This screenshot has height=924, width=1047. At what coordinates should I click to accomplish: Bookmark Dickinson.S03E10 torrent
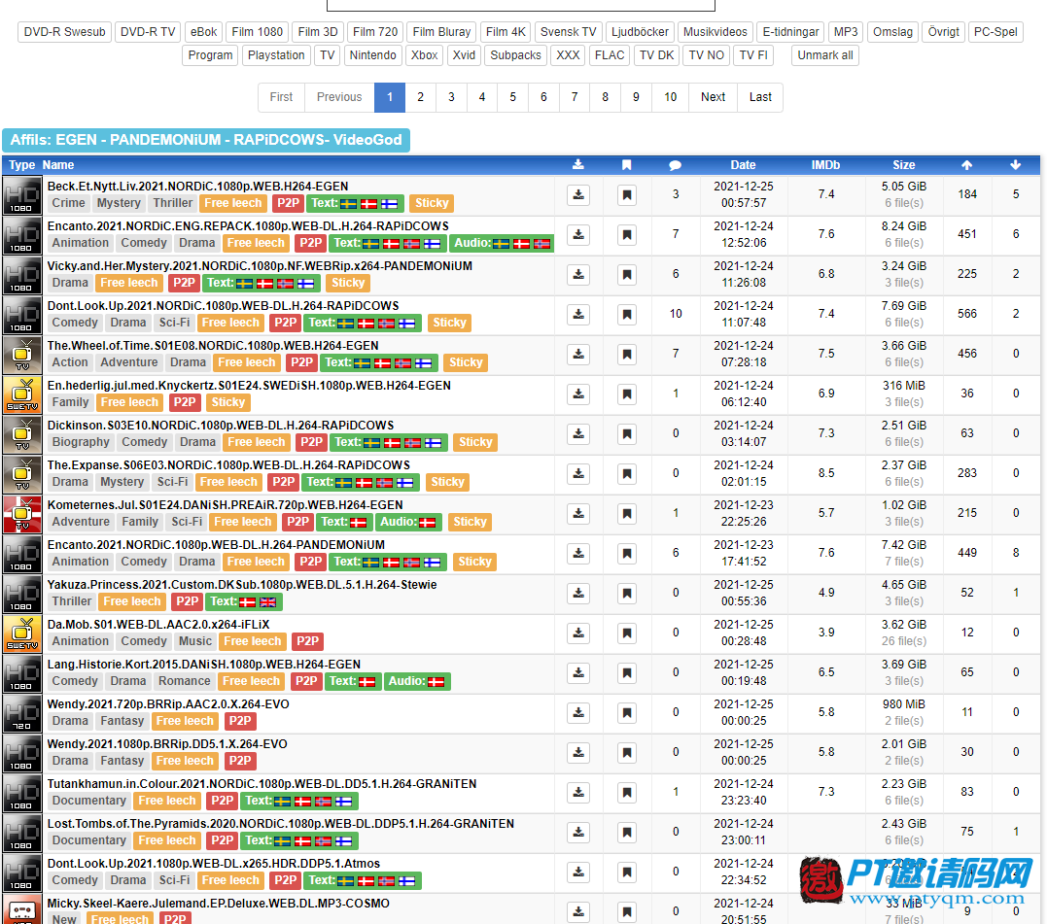(626, 433)
